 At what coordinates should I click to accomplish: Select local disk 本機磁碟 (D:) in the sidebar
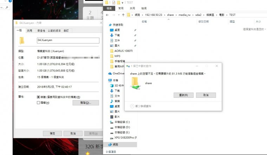[x=122, y=127]
